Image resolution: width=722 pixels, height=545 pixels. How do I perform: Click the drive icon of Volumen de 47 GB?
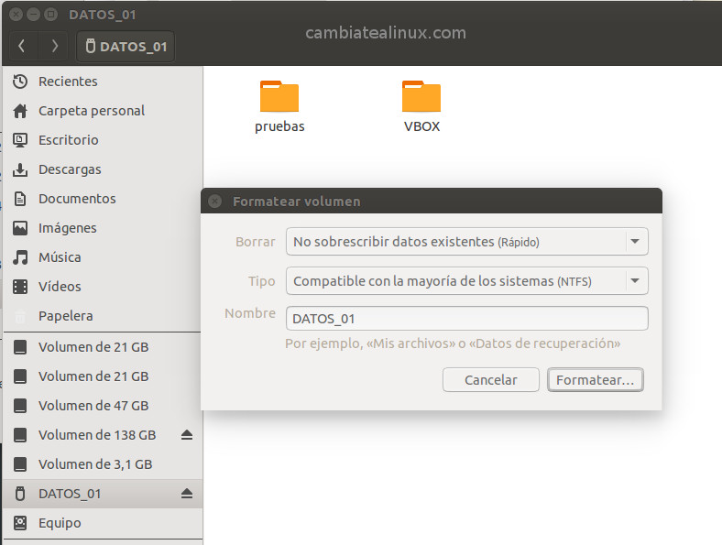20,406
